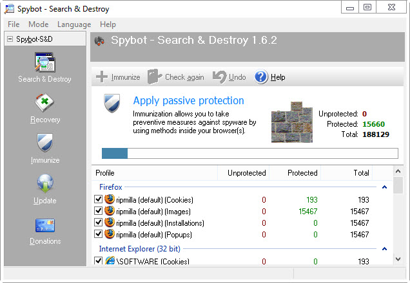Toggle the ripmilla (default) (Images) checkbox
The height and width of the screenshot is (283, 410).
(x=99, y=211)
